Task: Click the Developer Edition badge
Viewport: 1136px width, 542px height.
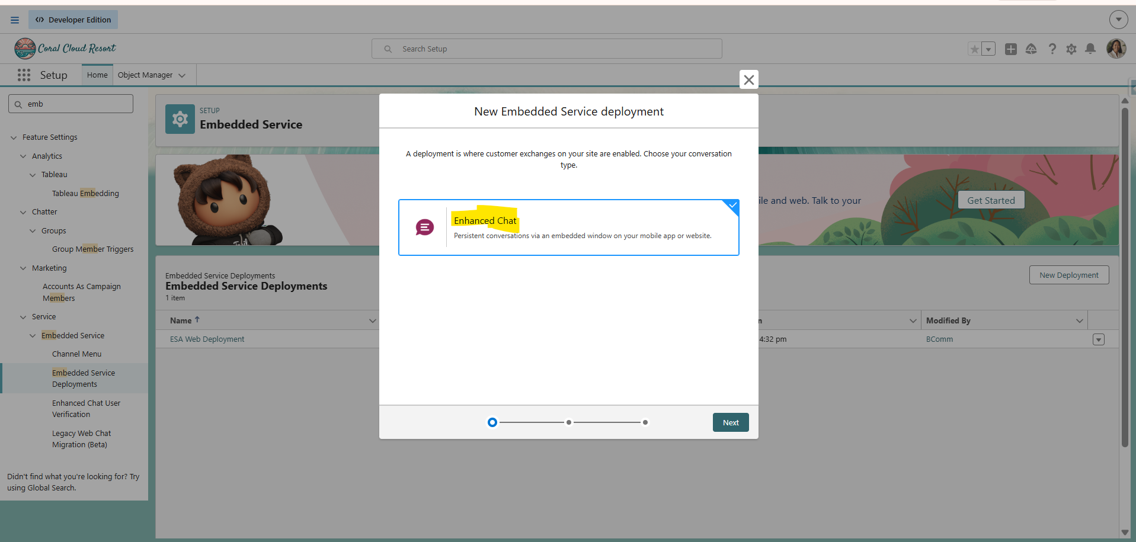Action: [73, 20]
